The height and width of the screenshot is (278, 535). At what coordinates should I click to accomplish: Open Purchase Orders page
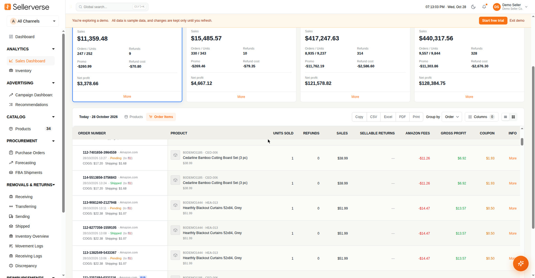pyautogui.click(x=30, y=153)
